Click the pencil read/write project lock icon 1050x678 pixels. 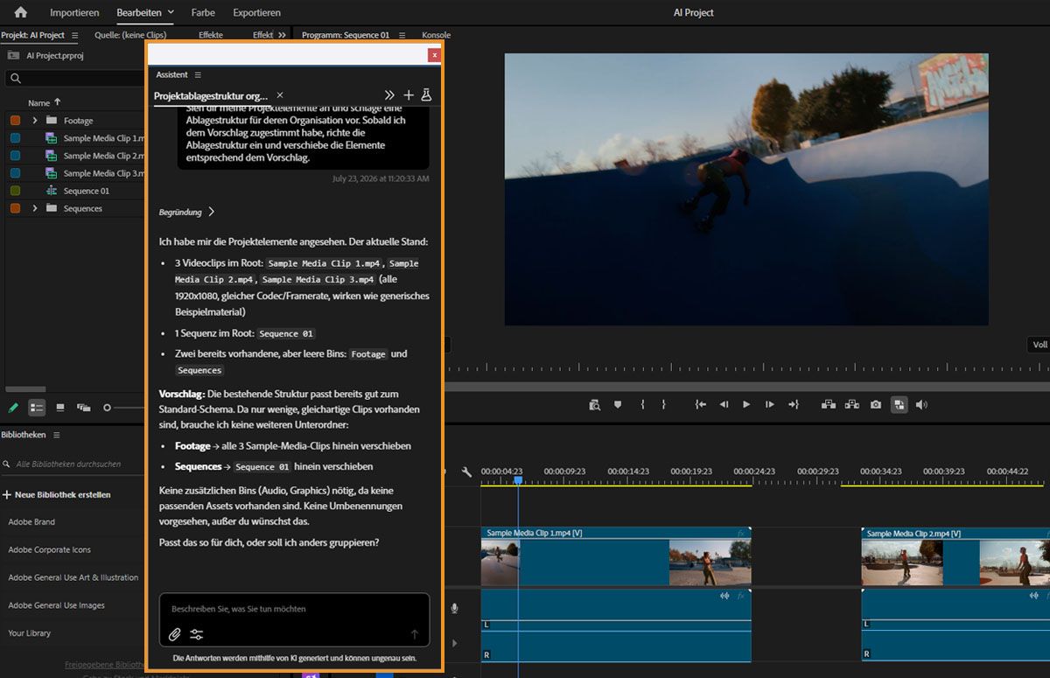click(x=13, y=408)
